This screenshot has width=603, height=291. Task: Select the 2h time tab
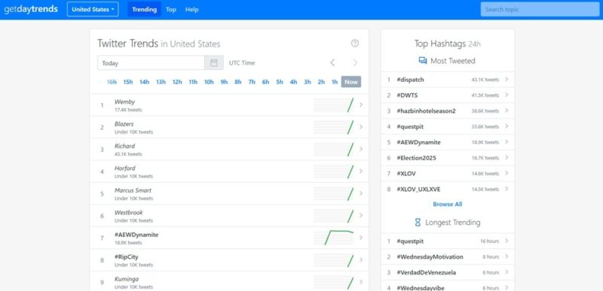tap(321, 82)
